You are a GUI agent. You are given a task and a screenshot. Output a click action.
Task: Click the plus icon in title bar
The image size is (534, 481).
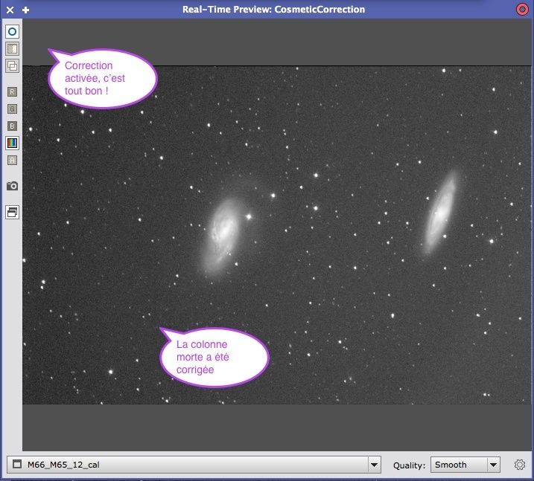(25, 10)
